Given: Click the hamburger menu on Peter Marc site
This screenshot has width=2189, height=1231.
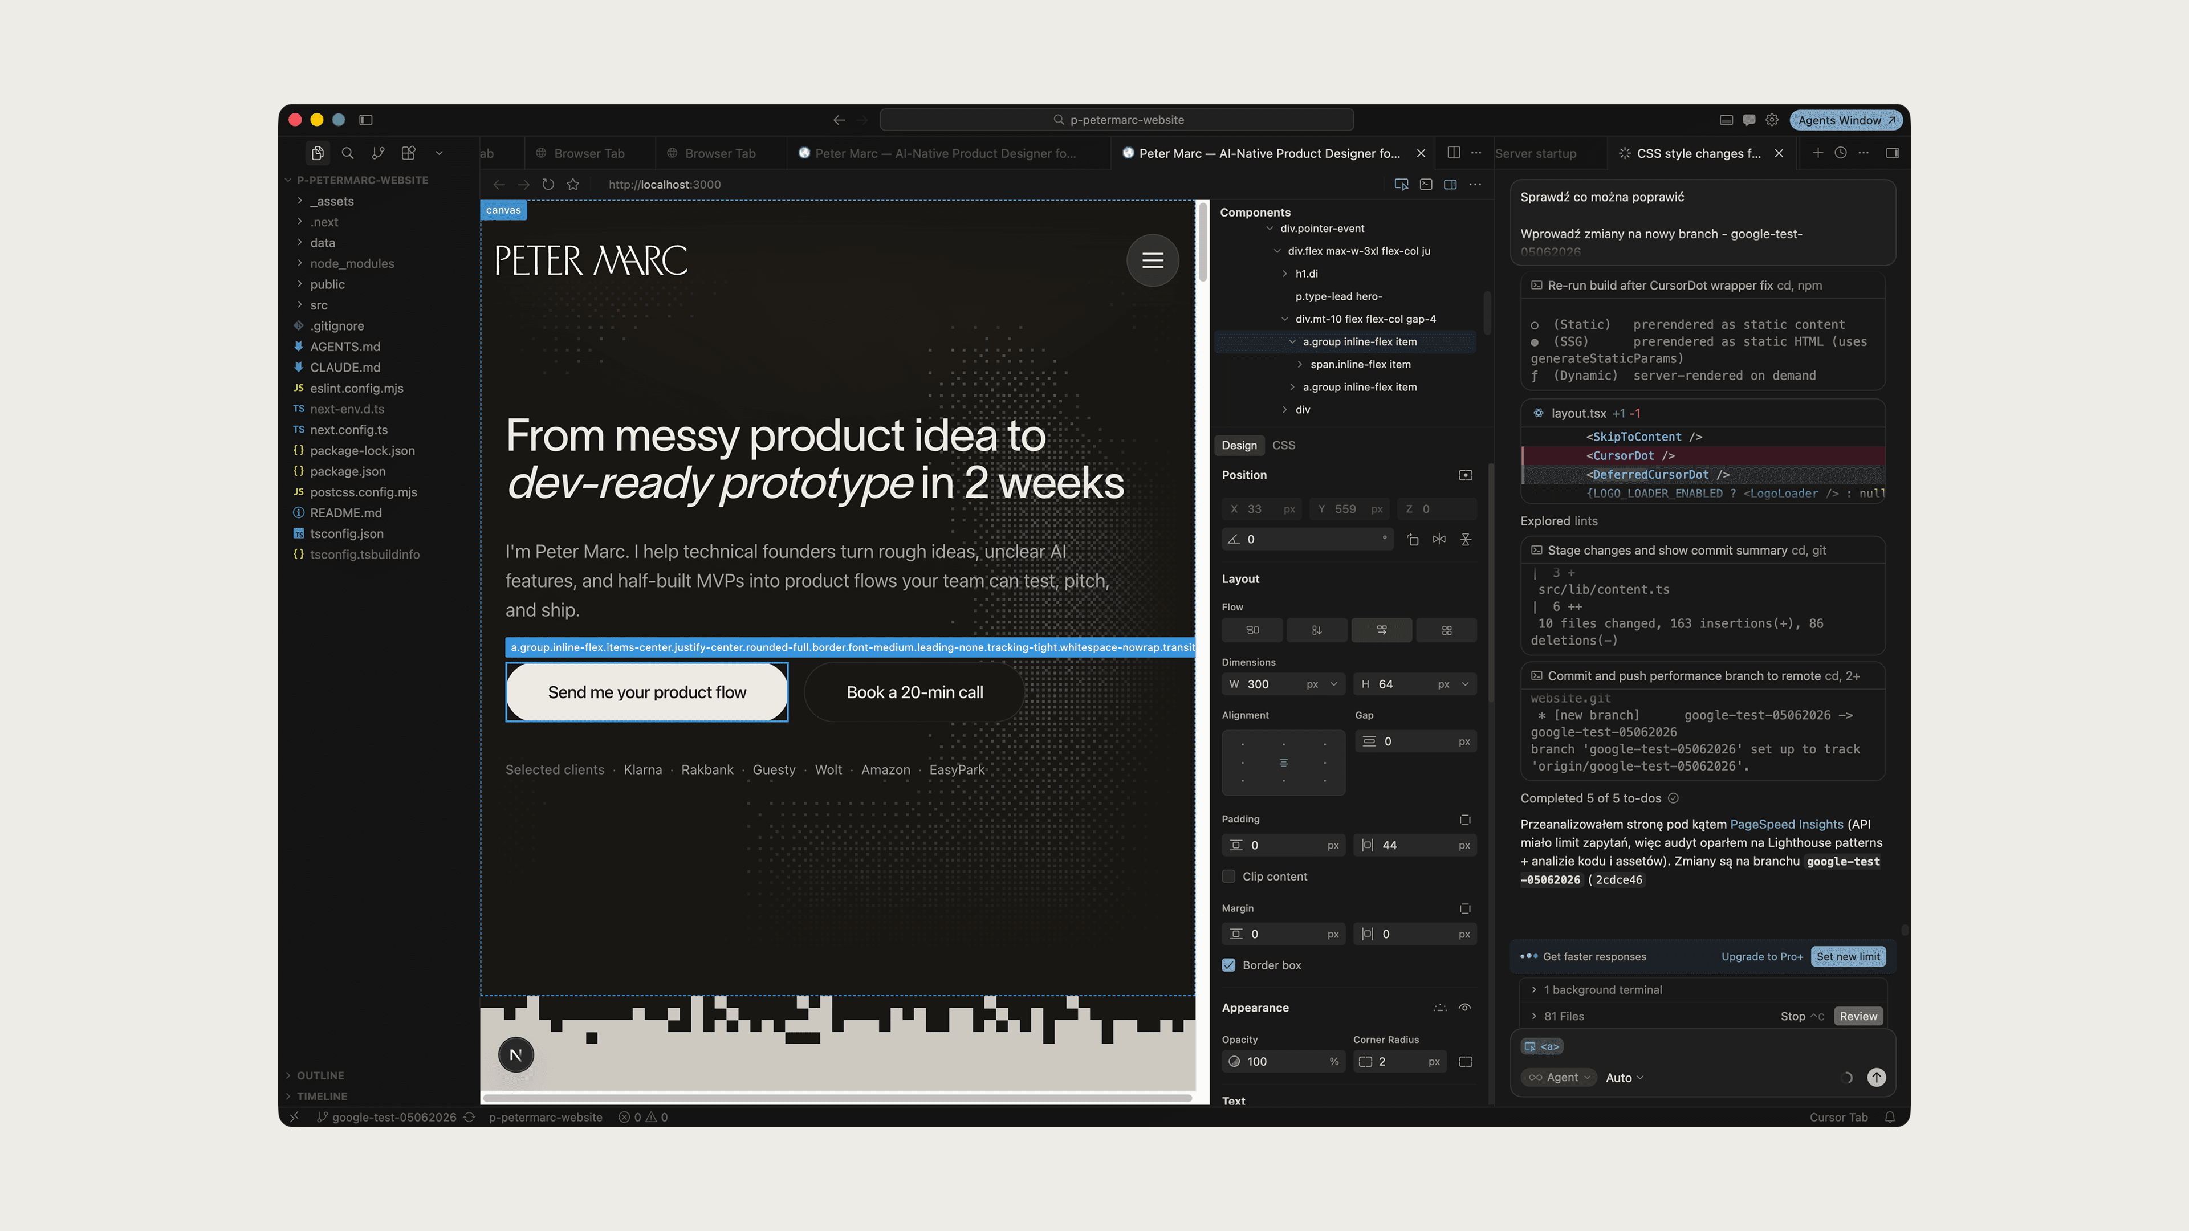Looking at the screenshot, I should pyautogui.click(x=1152, y=260).
